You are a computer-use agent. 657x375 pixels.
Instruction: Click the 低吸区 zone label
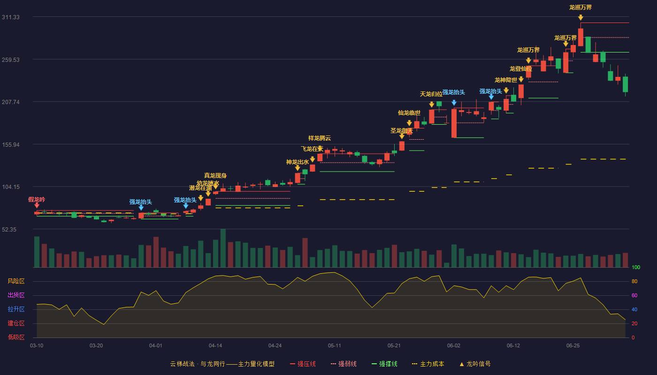coord(16,337)
